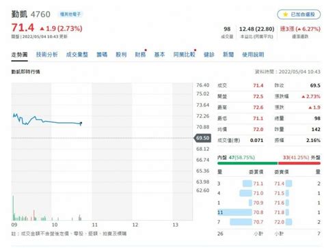The image size is (324, 248).
Task: Click the P/E ratio 12.48 (22.80)
Action: [257, 29]
